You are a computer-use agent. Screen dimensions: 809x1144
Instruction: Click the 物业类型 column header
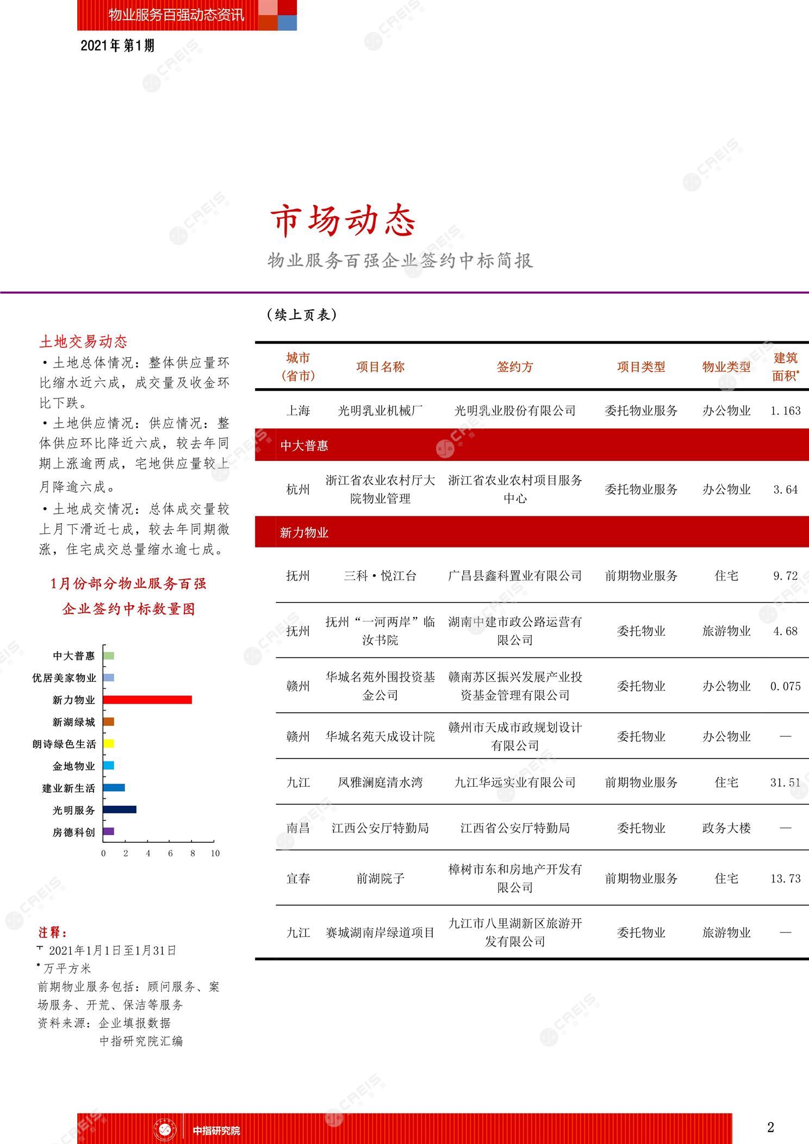point(726,367)
